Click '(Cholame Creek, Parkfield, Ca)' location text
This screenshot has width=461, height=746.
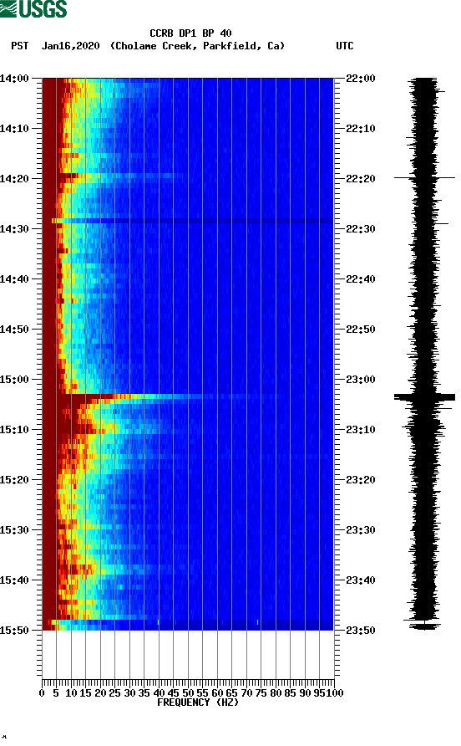click(x=197, y=46)
